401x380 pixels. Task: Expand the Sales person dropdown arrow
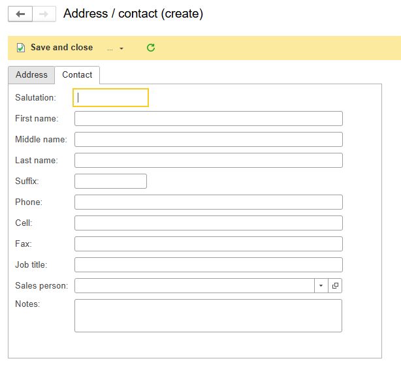[321, 285]
